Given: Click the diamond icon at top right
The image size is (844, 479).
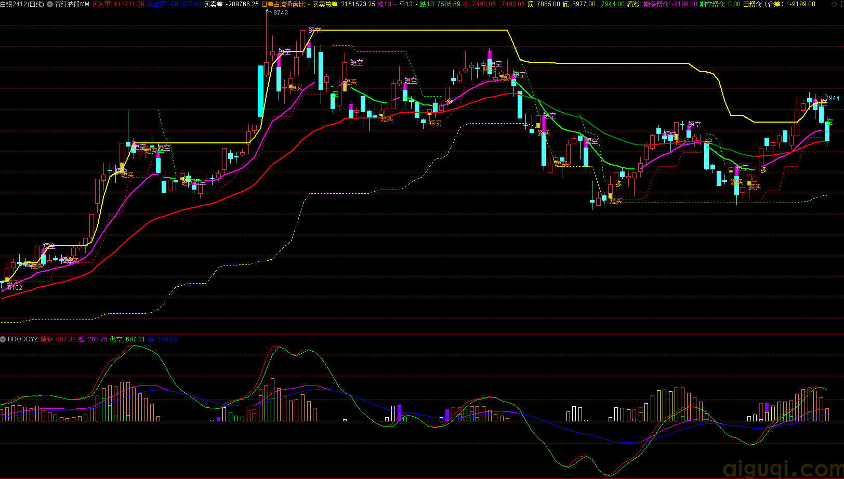Looking at the screenshot, I should coord(835,4).
